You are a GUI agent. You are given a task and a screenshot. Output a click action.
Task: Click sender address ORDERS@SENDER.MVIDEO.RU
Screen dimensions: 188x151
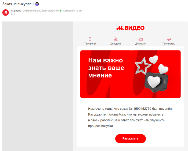(x=41, y=10)
